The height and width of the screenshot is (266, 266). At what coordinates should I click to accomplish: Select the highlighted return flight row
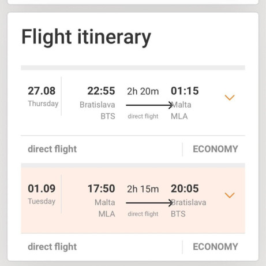[x=133, y=200]
